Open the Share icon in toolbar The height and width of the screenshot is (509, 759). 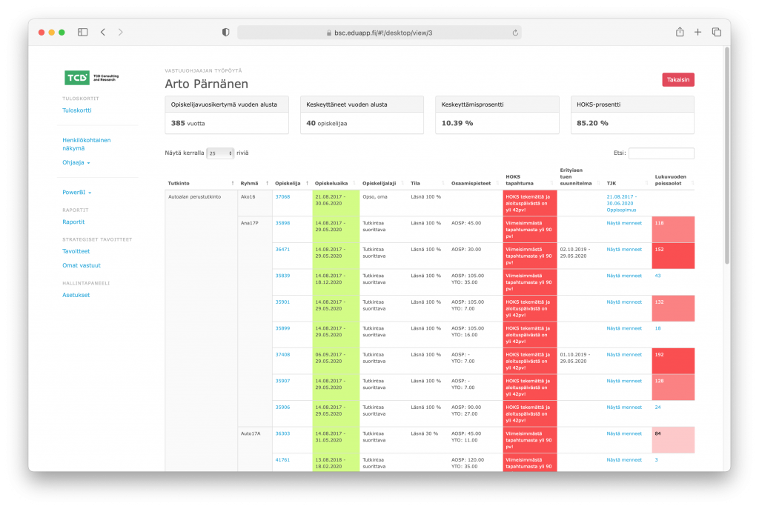[680, 32]
